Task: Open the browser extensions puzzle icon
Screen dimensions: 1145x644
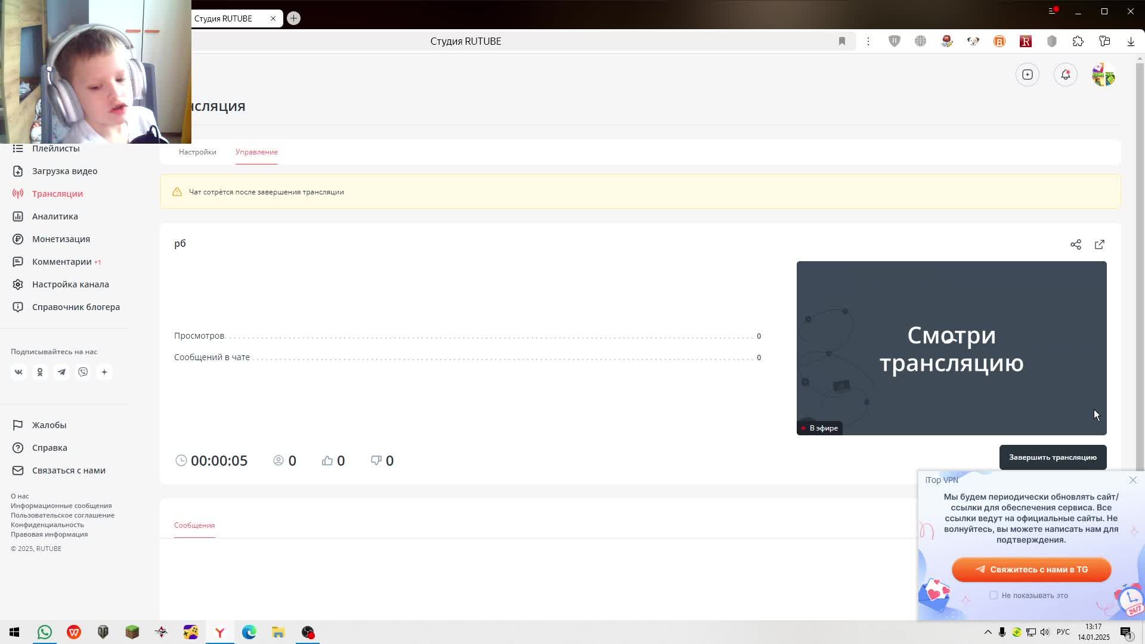Action: point(1078,41)
